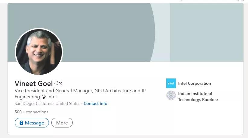
Task: Open Indian Institute of Technology, Roorkee link
Action: click(198, 97)
